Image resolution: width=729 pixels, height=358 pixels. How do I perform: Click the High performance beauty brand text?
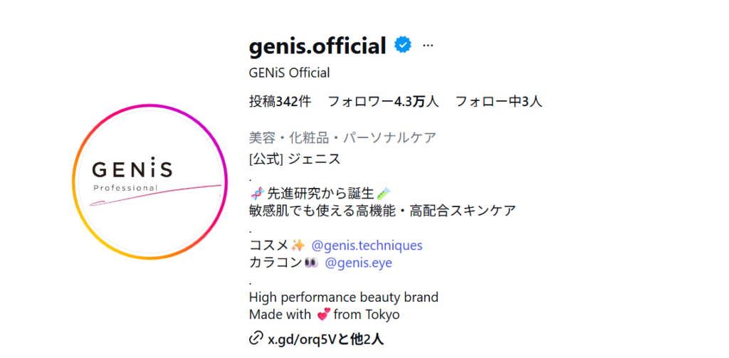[344, 297]
